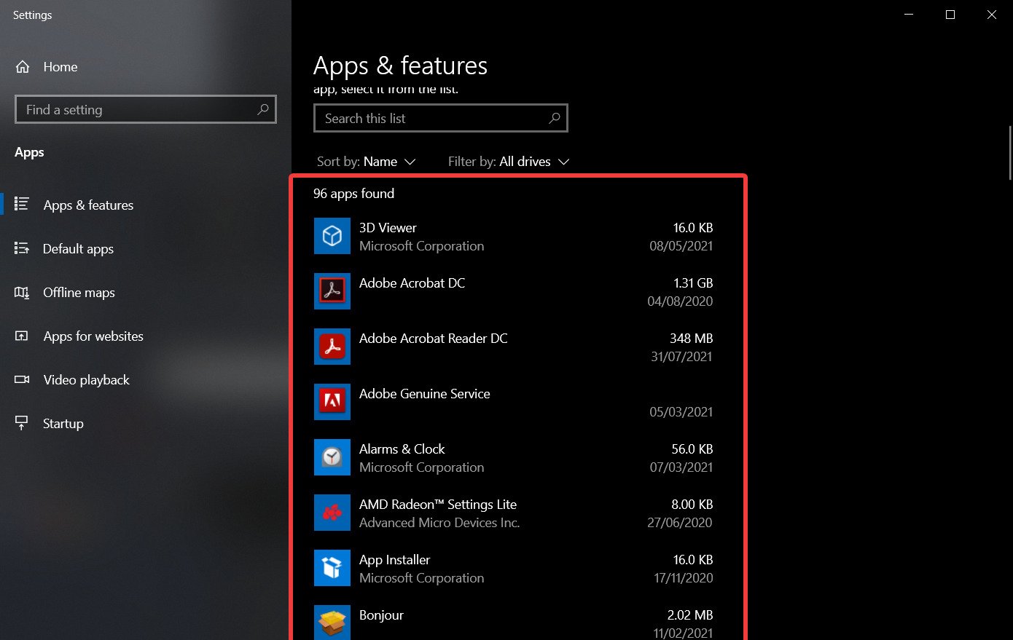
Task: Close the Settings window
Action: point(992,15)
